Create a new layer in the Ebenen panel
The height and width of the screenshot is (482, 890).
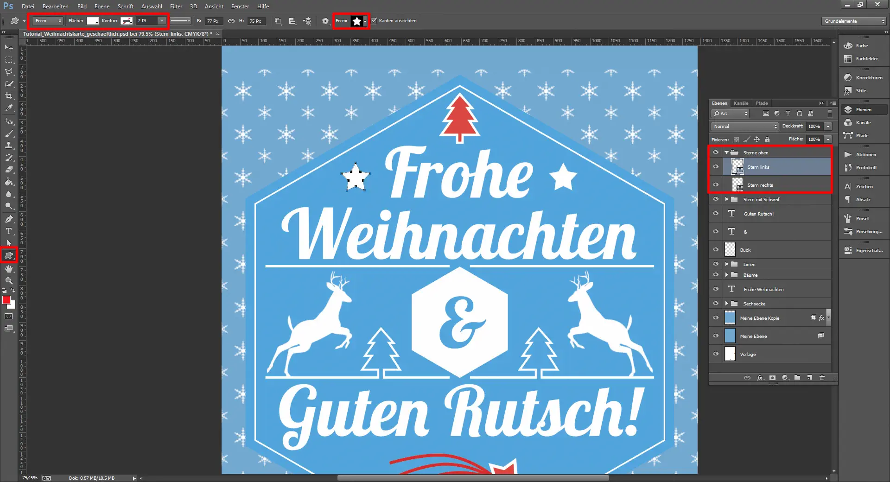810,378
